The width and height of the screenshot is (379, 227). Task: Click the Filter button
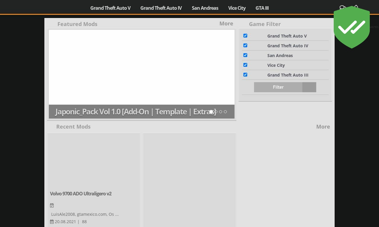[x=278, y=87]
